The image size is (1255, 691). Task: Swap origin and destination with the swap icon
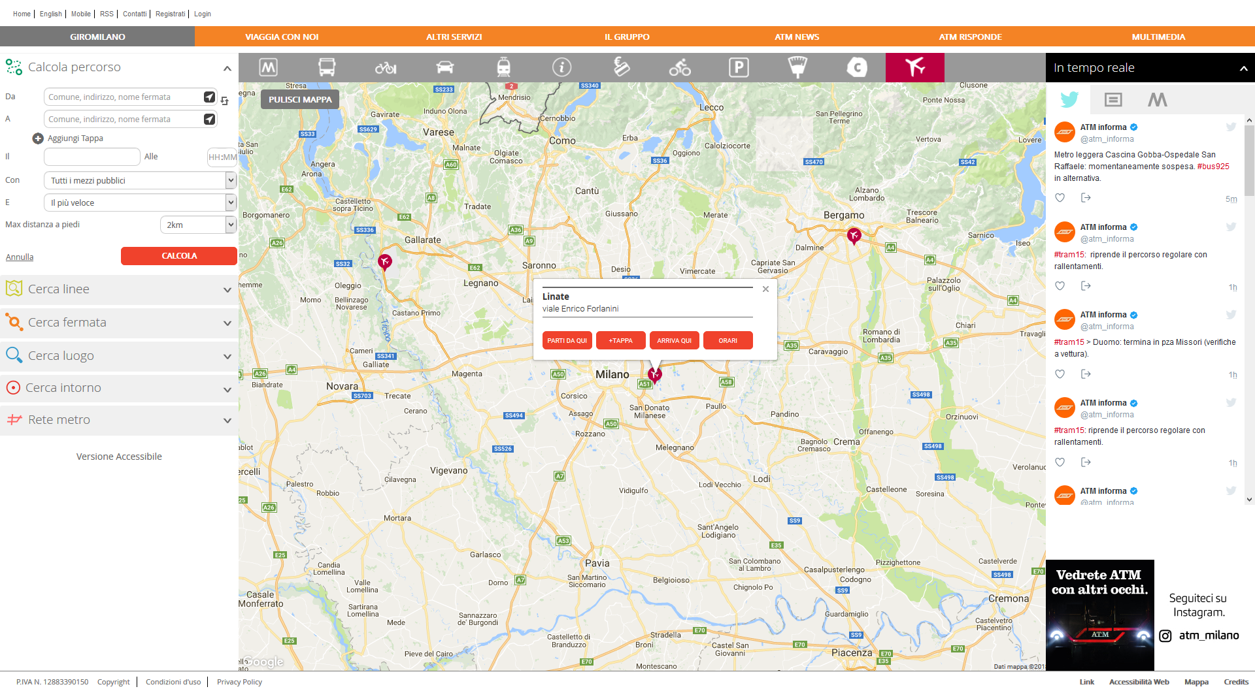(x=225, y=101)
